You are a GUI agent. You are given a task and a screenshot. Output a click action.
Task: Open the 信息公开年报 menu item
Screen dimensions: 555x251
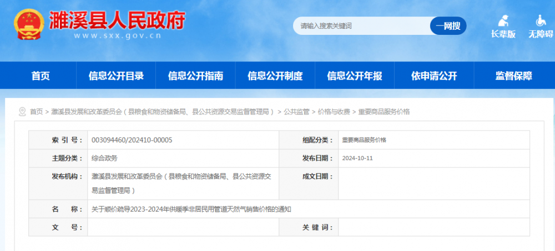pos(354,75)
